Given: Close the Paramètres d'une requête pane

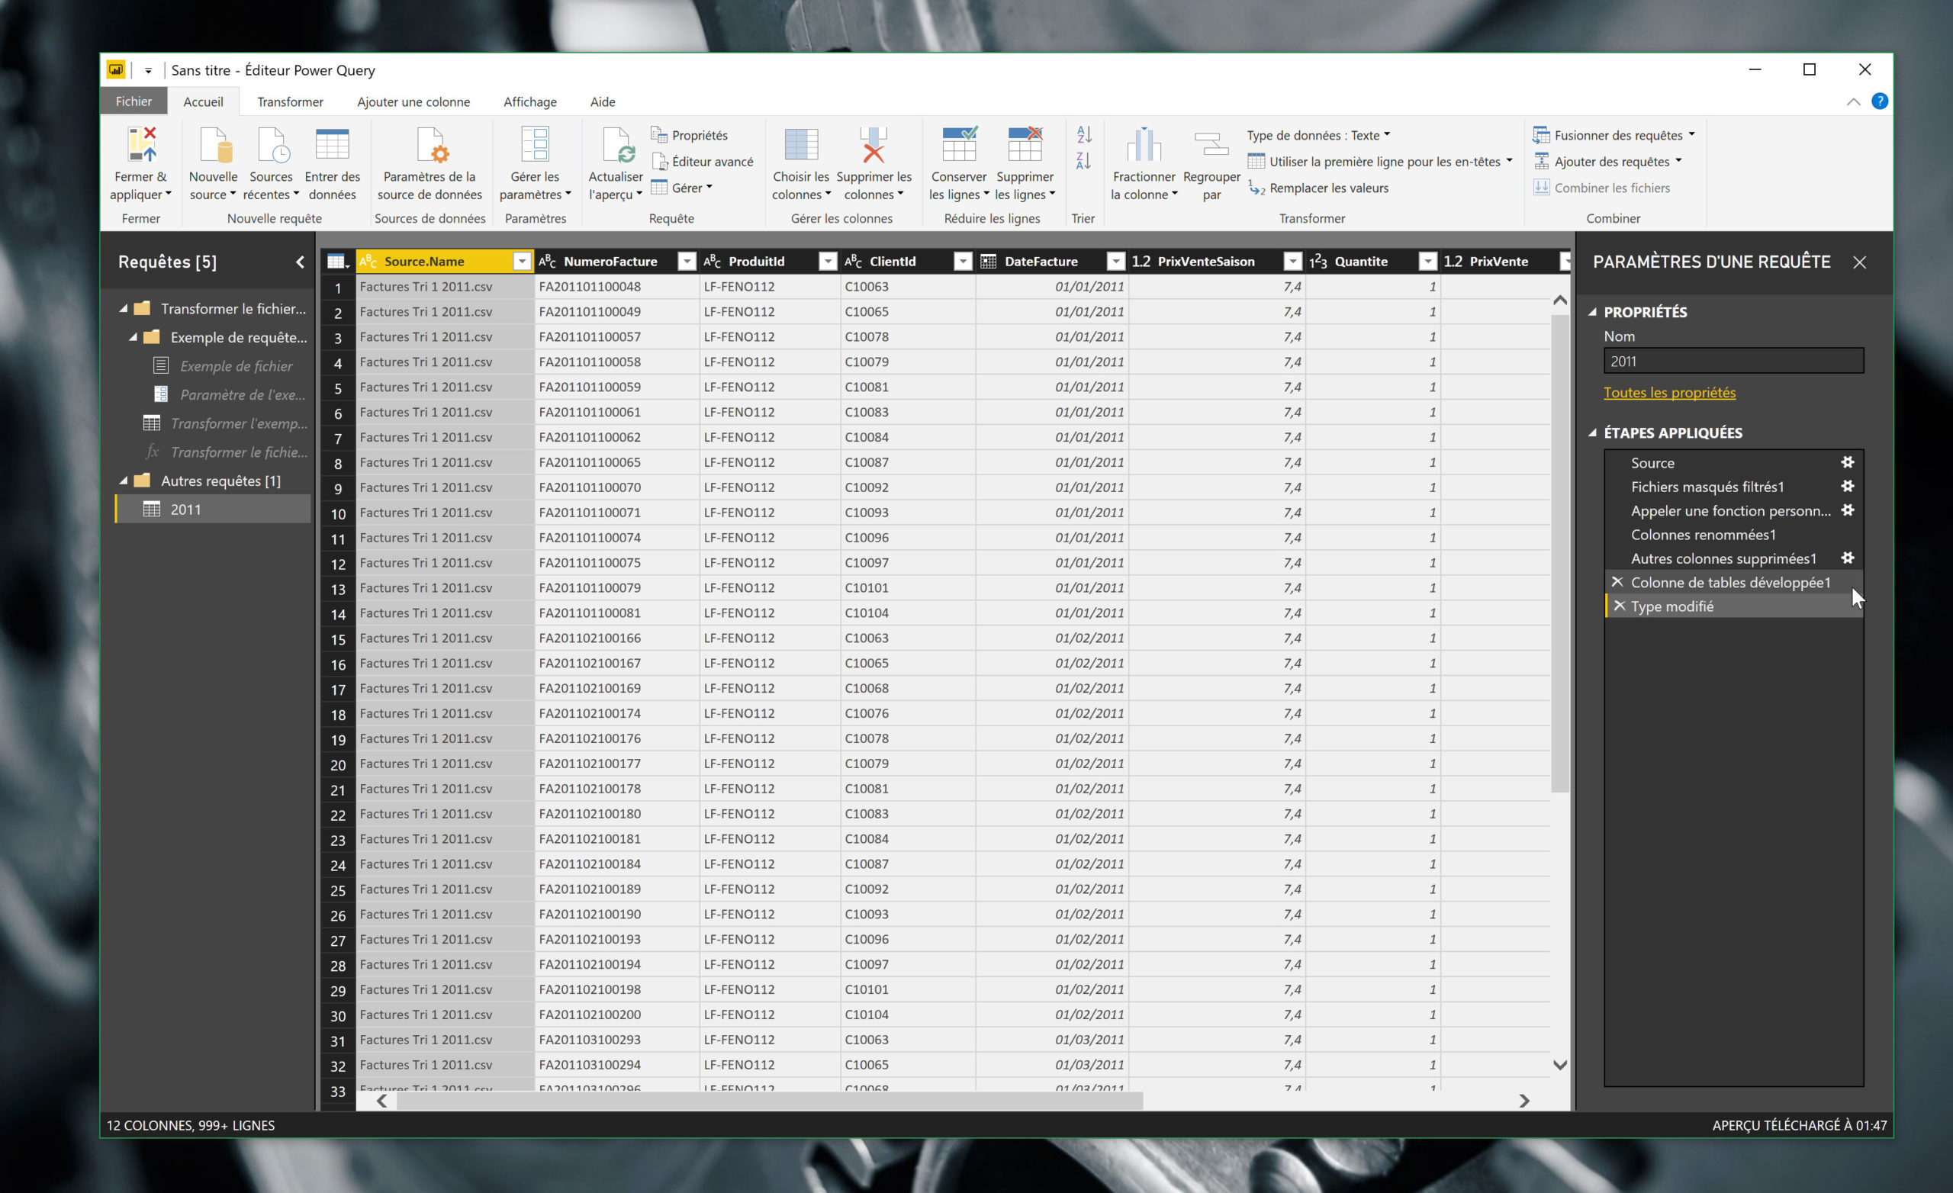Looking at the screenshot, I should click(1859, 262).
